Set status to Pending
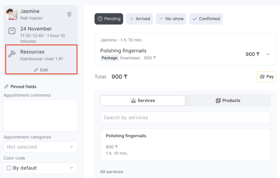 point(109,19)
